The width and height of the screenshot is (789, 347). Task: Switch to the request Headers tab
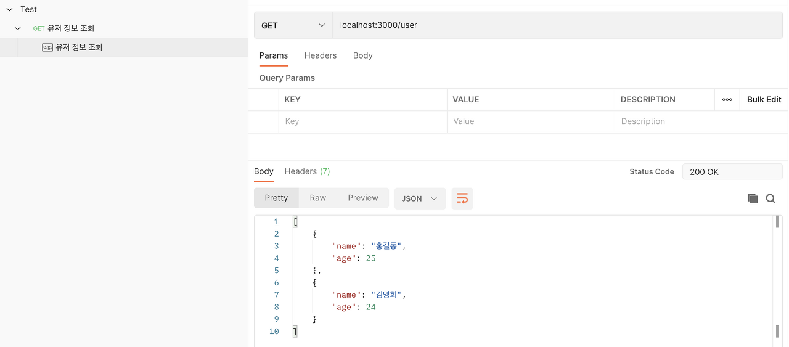click(x=321, y=55)
